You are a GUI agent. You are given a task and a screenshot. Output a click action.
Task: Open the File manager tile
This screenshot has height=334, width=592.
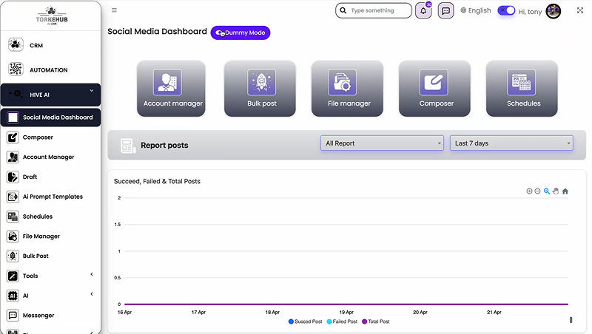click(x=348, y=88)
